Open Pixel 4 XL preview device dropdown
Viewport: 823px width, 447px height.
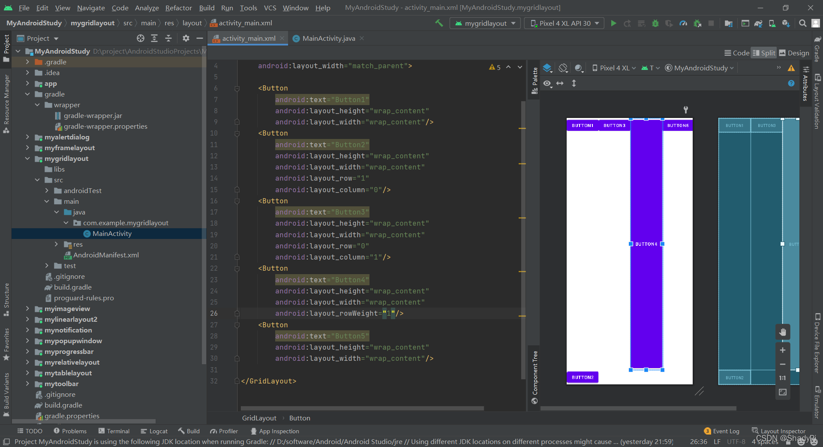(613, 68)
